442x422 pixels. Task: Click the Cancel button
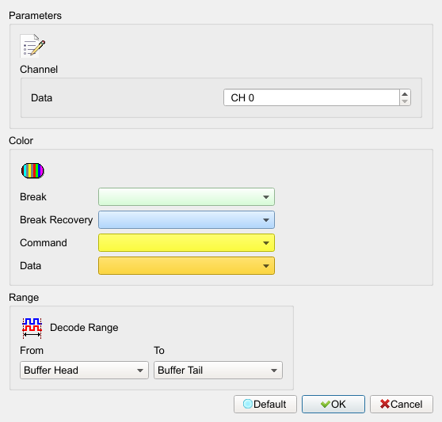pos(402,405)
